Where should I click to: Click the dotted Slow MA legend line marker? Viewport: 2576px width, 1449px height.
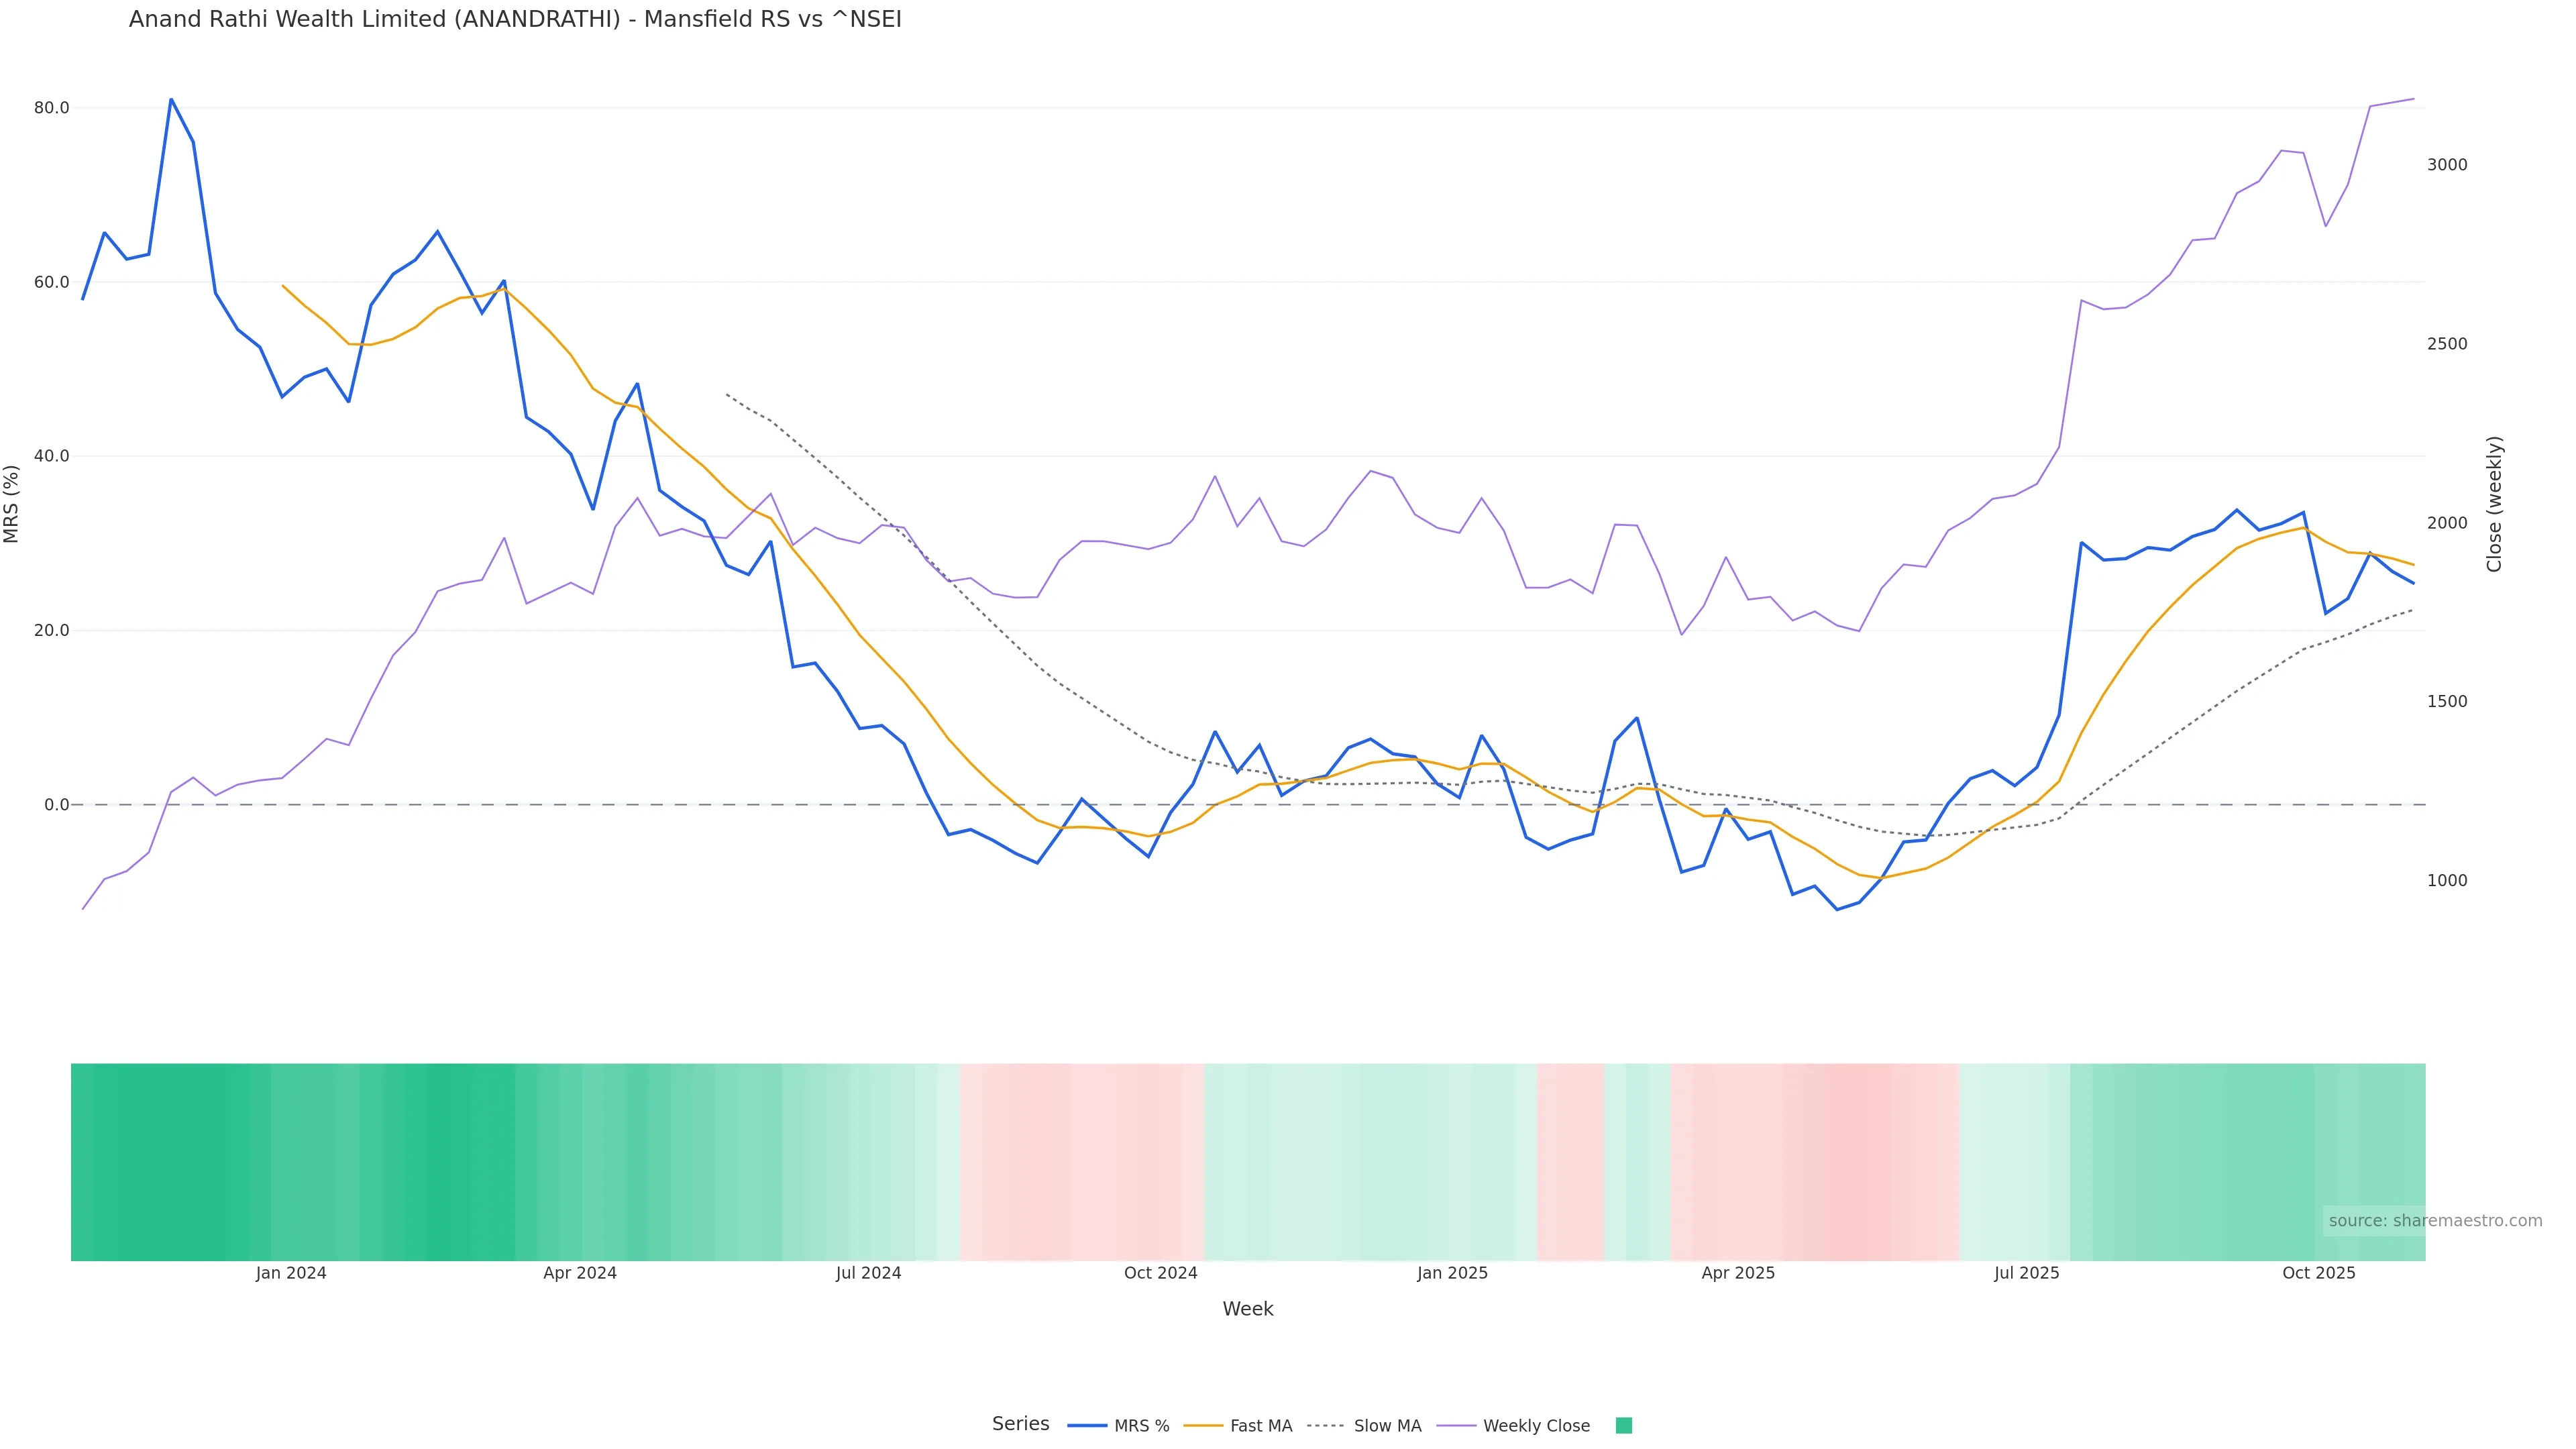coord(1325,1425)
